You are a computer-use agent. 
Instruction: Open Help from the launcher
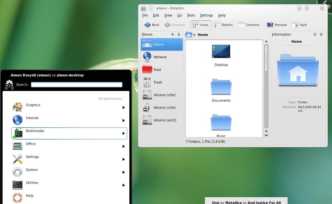tap(69, 198)
